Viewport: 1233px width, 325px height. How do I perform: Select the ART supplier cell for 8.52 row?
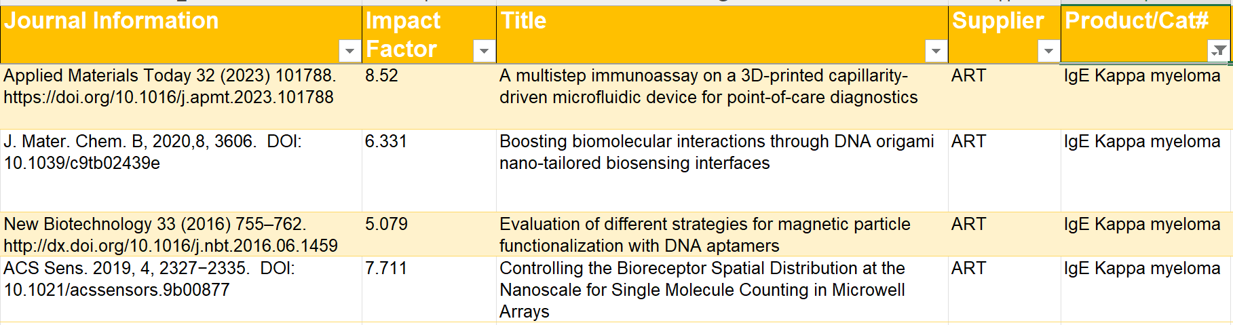pos(1003,95)
